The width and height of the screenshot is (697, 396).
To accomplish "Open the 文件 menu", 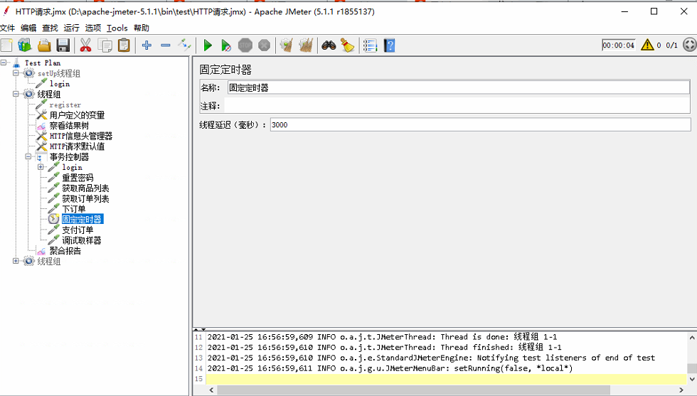I will 8,28.
